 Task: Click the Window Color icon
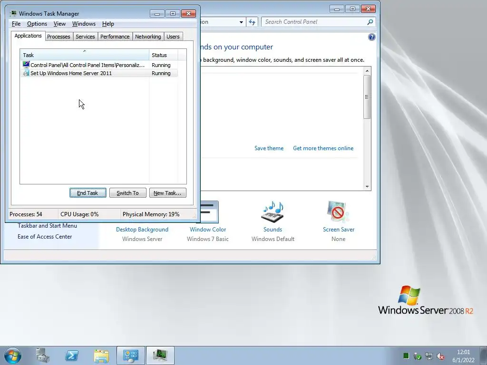click(x=209, y=212)
